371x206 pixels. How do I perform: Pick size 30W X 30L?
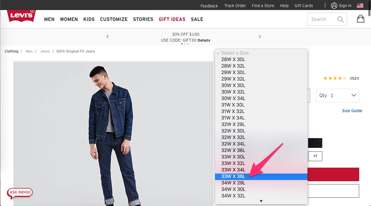click(x=261, y=85)
